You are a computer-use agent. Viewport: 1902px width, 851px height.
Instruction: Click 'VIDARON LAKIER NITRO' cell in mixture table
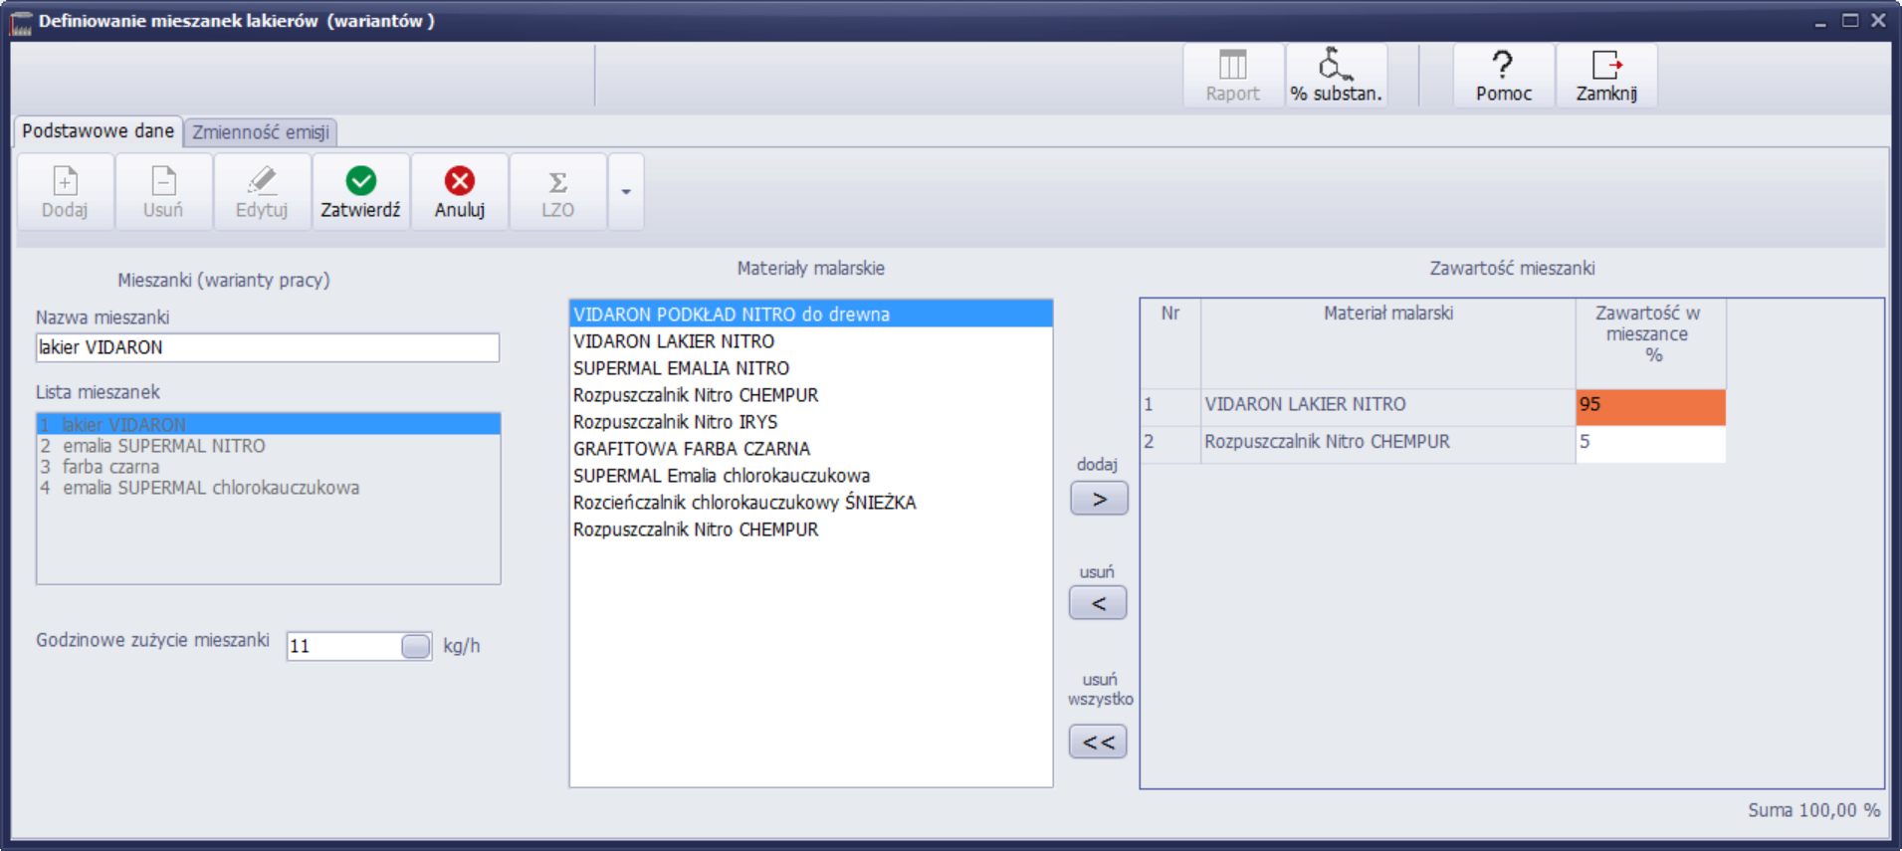tap(1387, 407)
